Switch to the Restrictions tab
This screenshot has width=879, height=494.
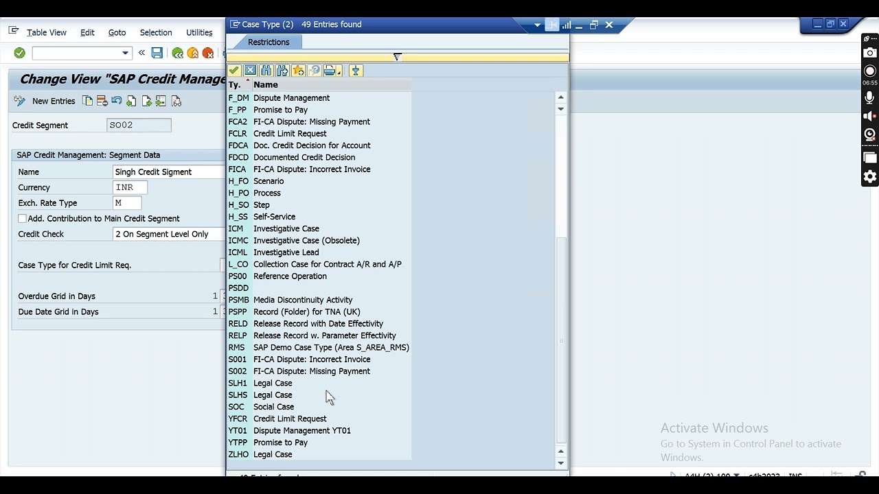click(269, 42)
